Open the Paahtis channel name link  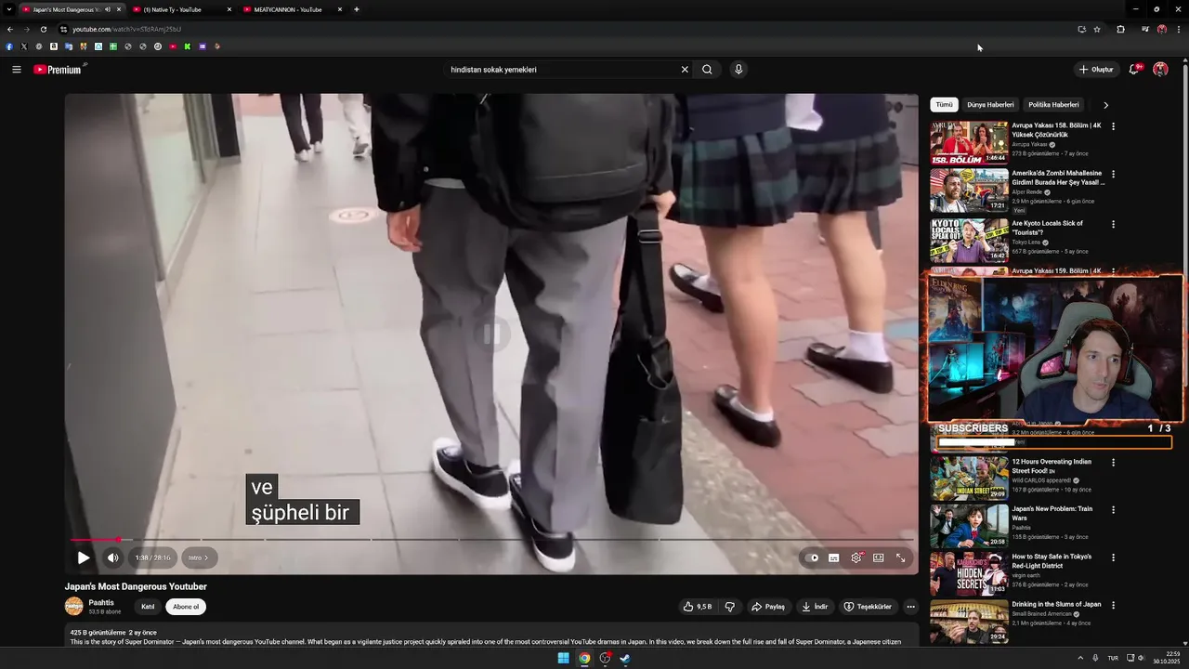(101, 602)
